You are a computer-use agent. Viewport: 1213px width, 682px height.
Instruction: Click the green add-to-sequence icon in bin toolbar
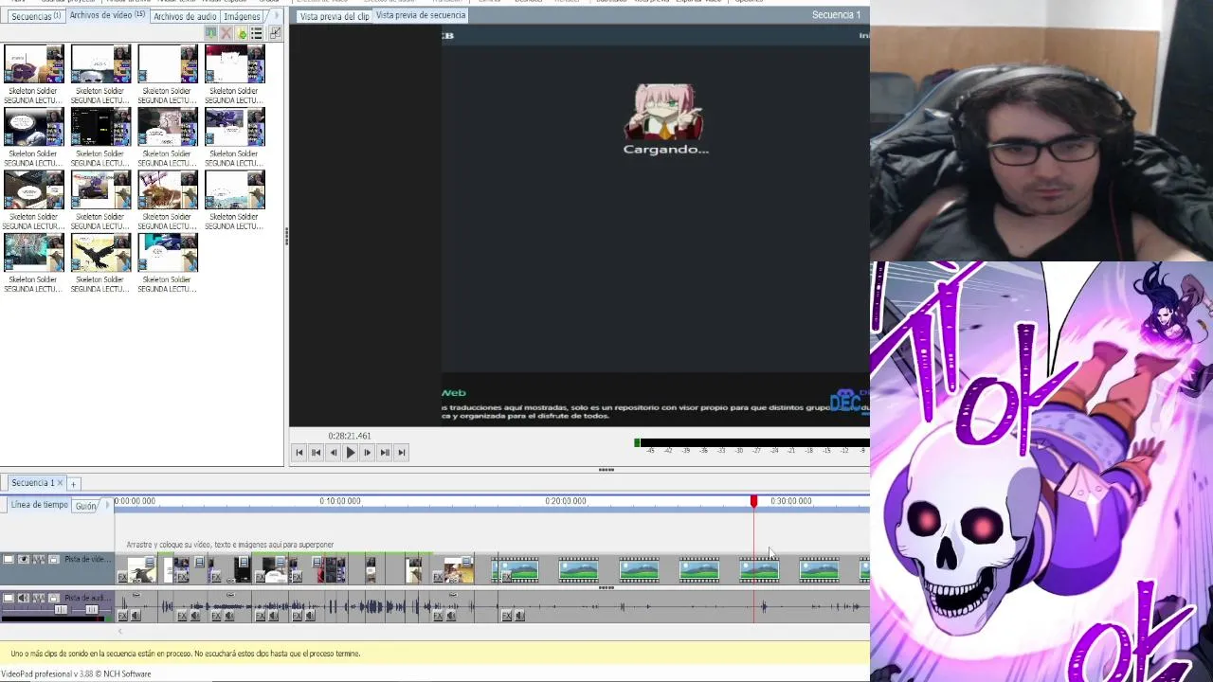211,33
